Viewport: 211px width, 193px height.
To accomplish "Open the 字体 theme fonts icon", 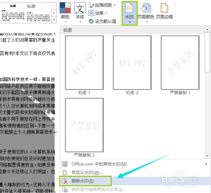I will [x=80, y=8].
